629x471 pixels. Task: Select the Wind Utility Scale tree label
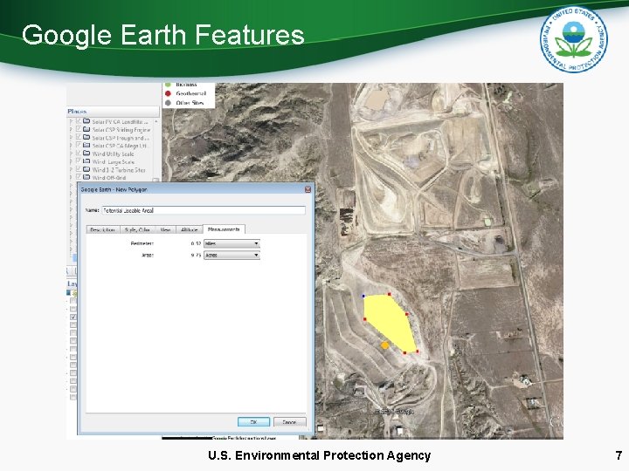(113, 154)
